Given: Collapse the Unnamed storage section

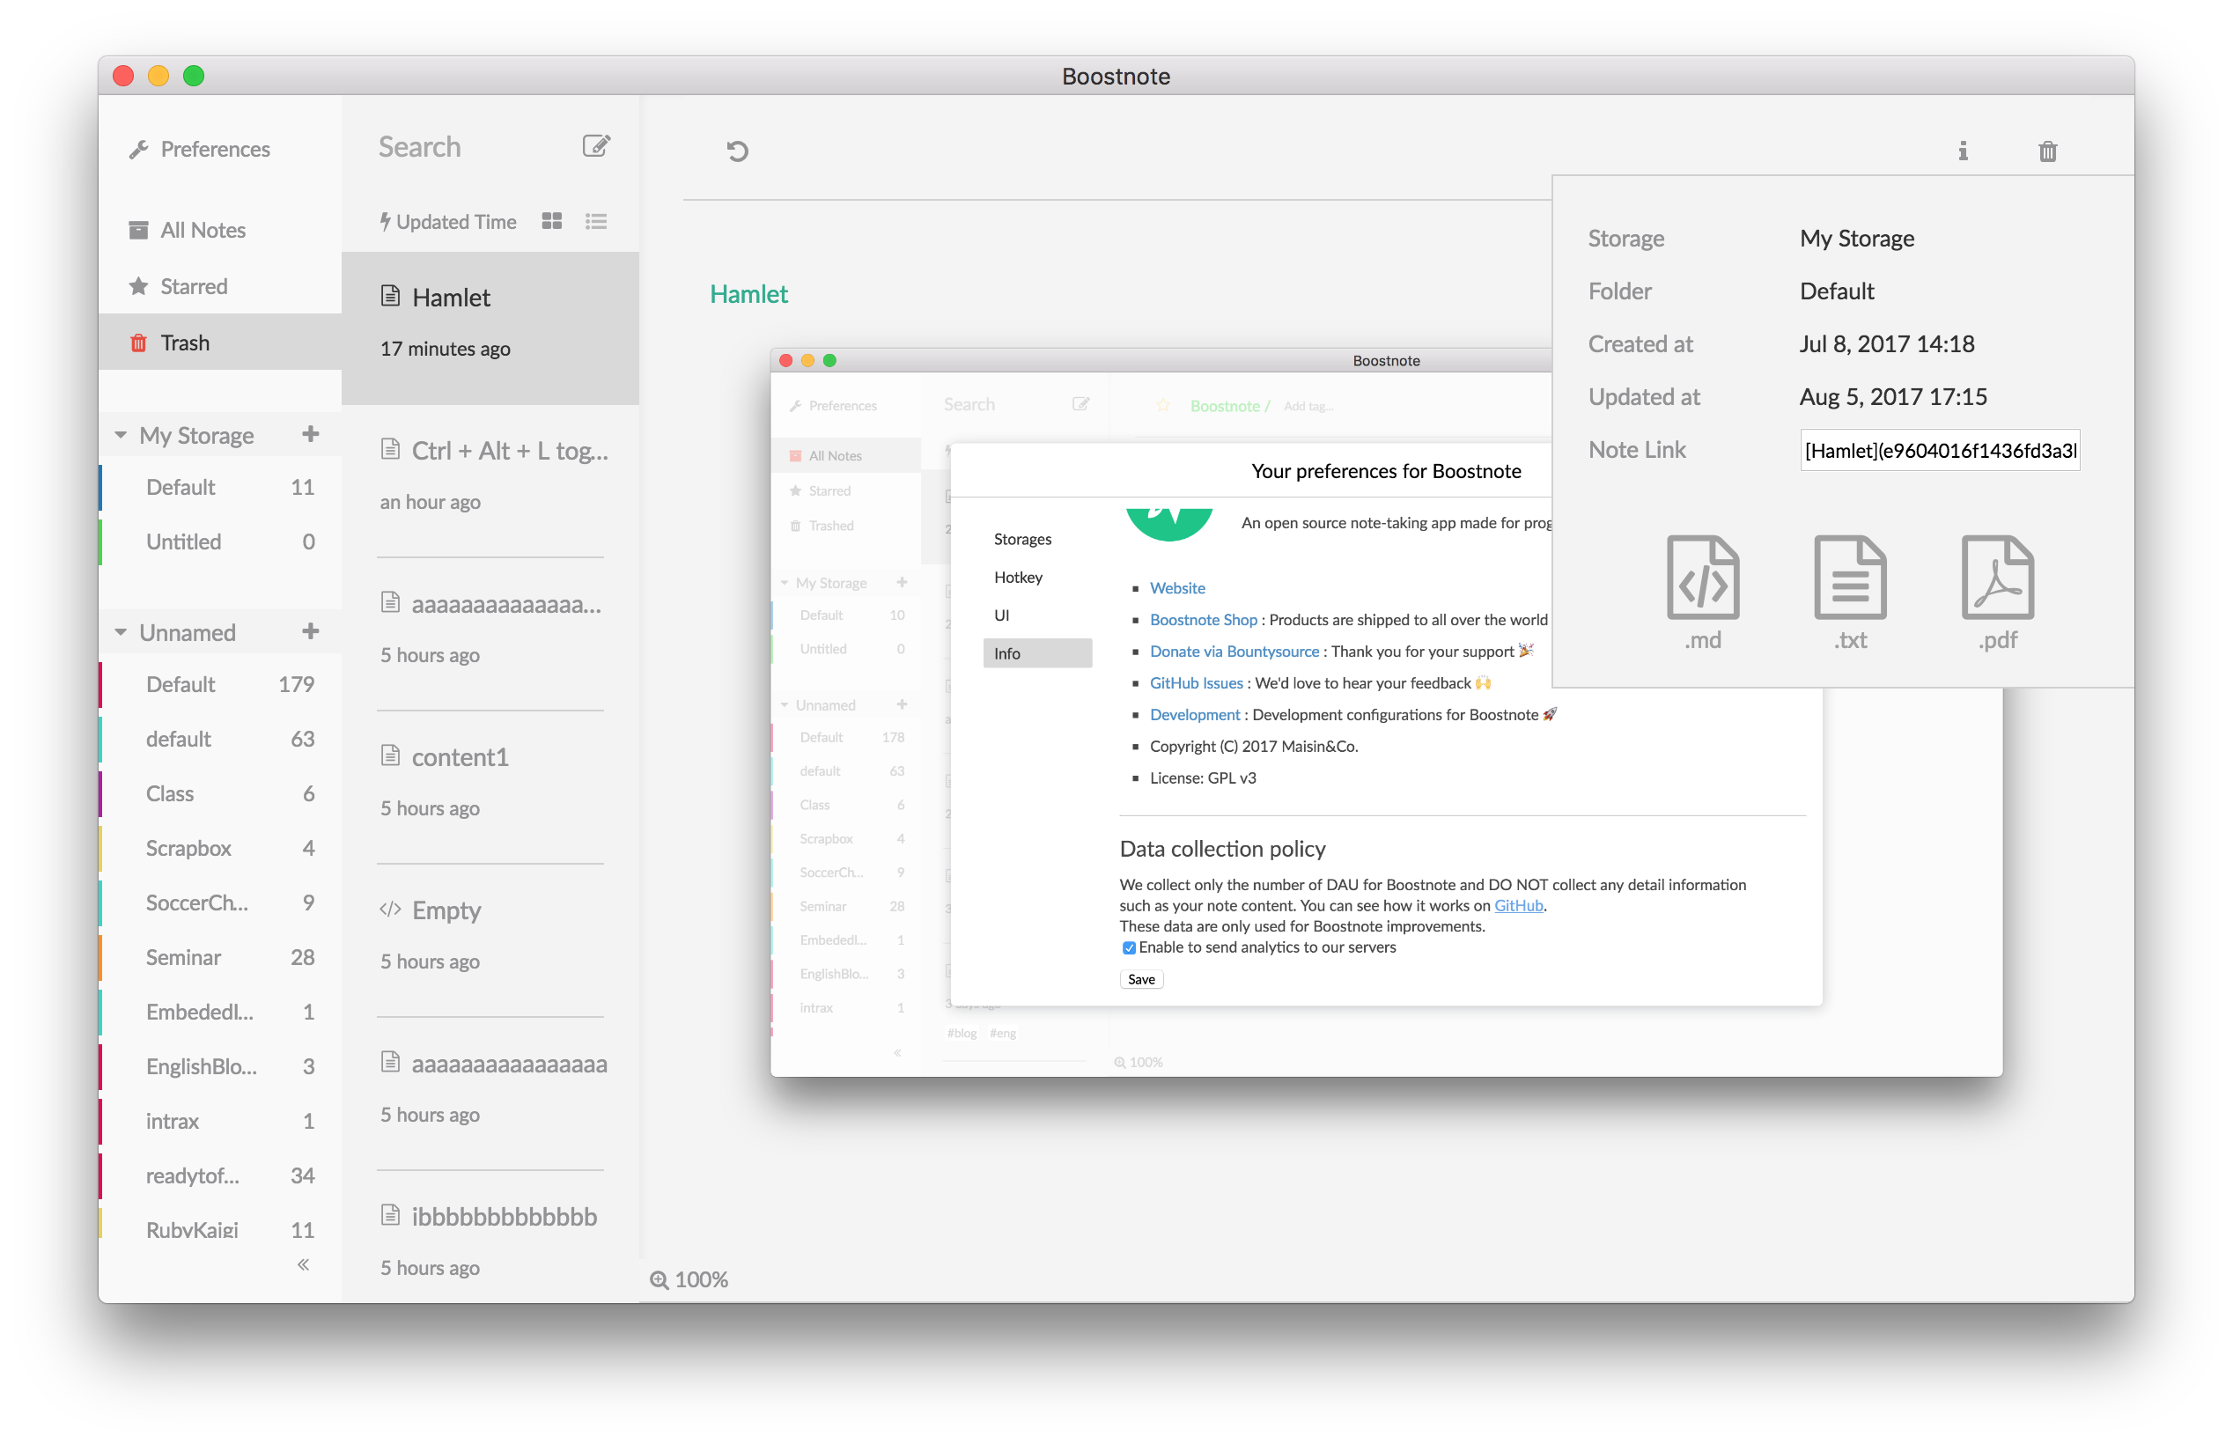Looking at the screenshot, I should (121, 632).
